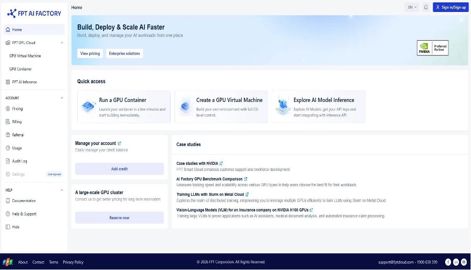Collapse the Help section chevron

point(62,190)
